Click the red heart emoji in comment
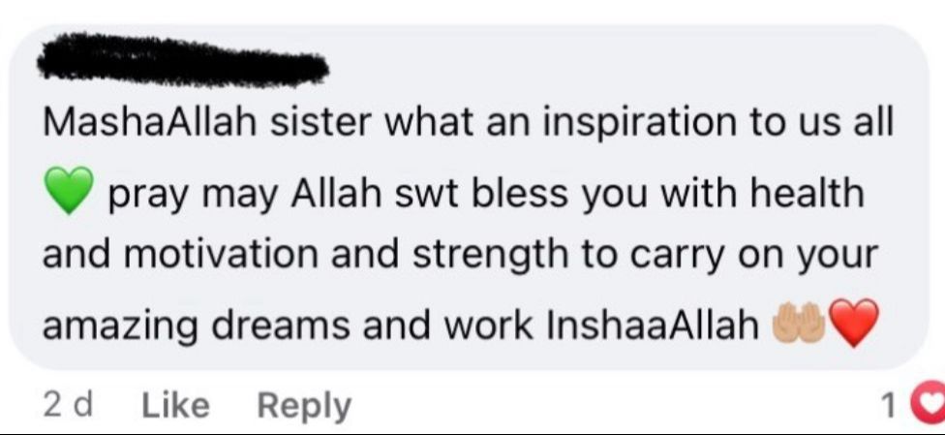This screenshot has height=435, width=945. coord(855,323)
